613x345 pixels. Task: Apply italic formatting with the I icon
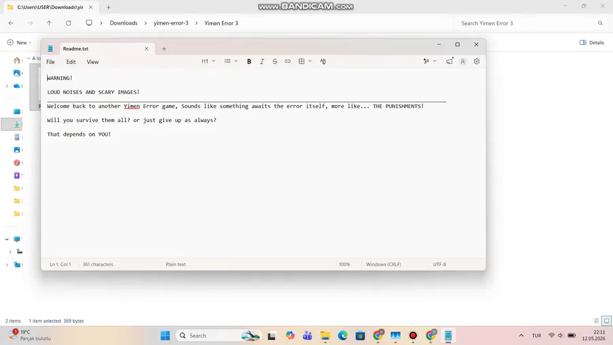click(x=262, y=61)
